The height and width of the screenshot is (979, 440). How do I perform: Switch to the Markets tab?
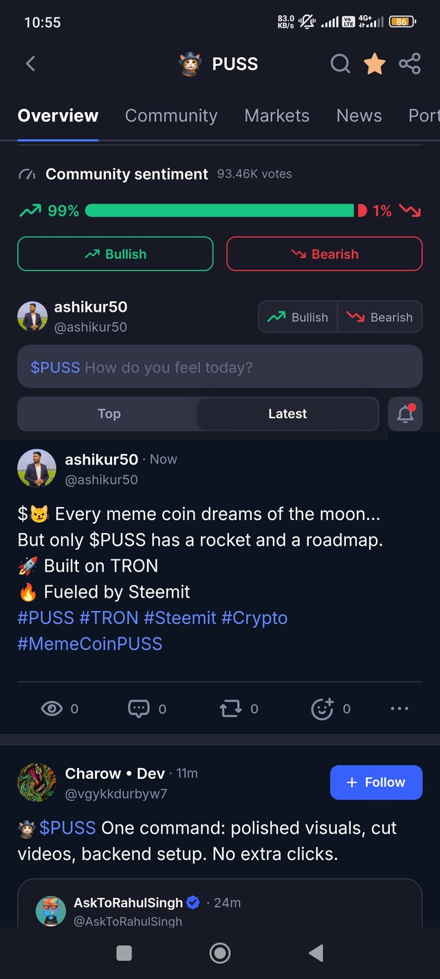point(277,116)
